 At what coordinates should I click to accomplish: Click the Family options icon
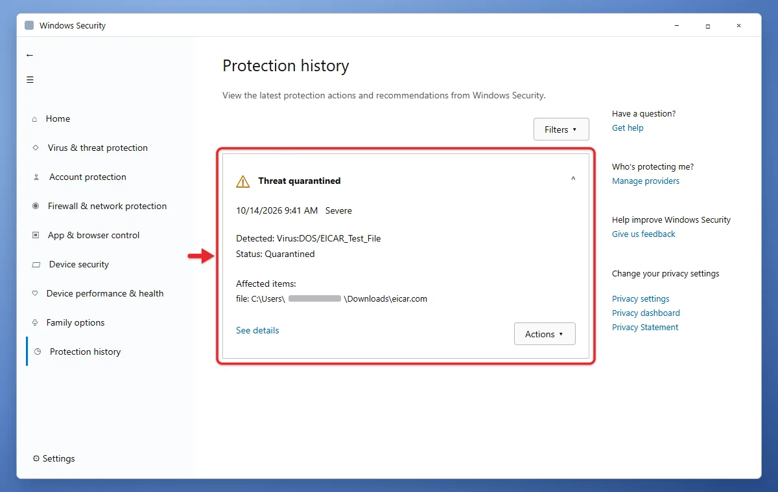click(35, 322)
